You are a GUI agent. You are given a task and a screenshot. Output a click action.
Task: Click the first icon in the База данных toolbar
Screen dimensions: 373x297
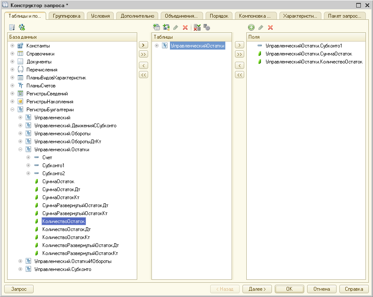[x=12, y=27]
